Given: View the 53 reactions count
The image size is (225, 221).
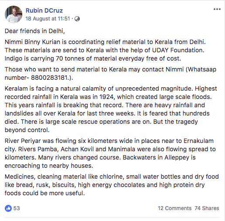Looking at the screenshot, I should pyautogui.click(x=17, y=208).
